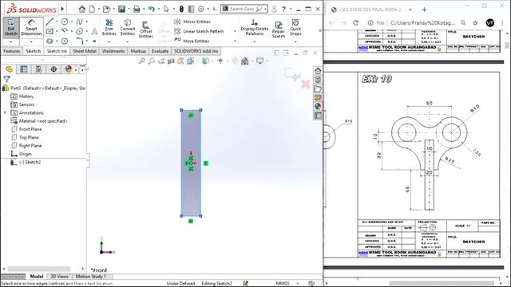Open Display/Delete Relations
The width and height of the screenshot is (511, 287).
254,27
